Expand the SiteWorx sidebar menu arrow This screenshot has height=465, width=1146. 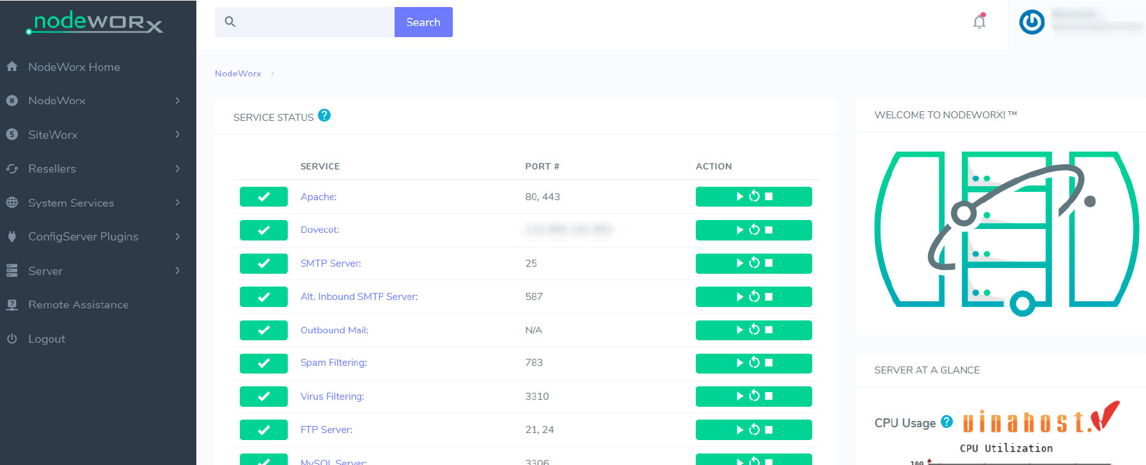177,134
